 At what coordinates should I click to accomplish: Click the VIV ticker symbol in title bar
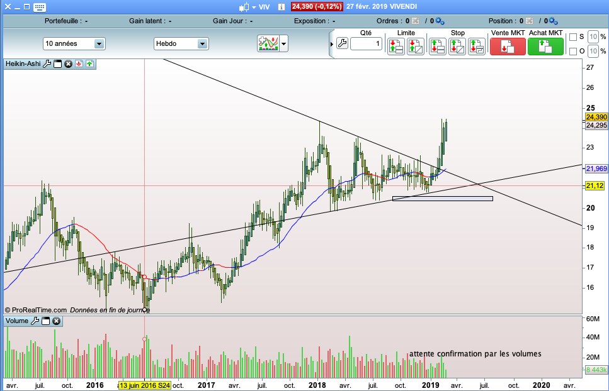(264, 7)
